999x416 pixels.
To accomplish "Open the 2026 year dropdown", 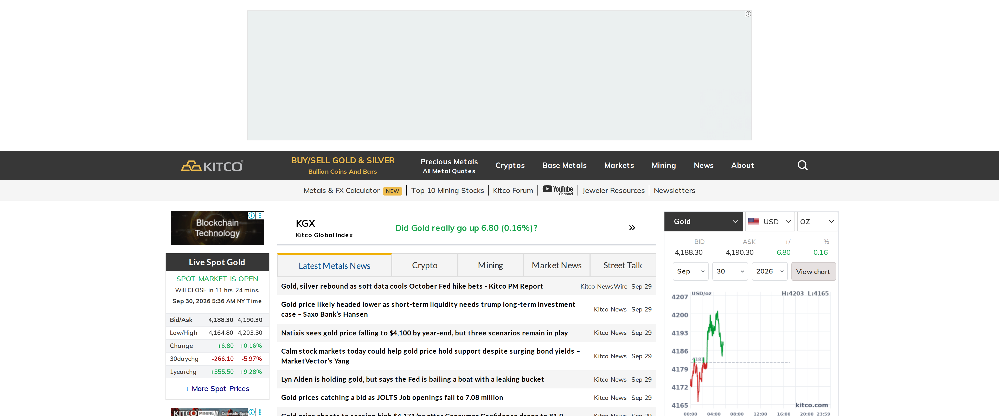I will click(770, 271).
